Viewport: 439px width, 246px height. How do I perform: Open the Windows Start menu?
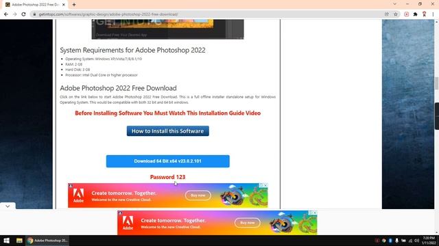(6, 241)
